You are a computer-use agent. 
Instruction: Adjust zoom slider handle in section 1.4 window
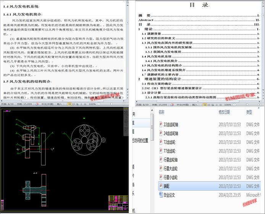click(111, 104)
